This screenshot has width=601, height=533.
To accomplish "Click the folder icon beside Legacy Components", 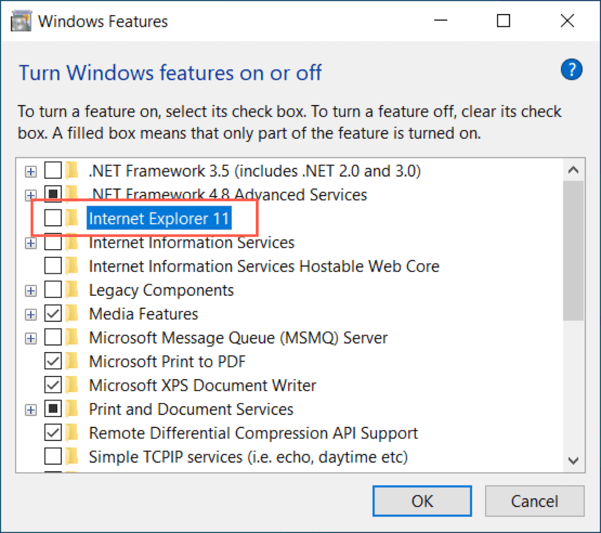I will click(x=72, y=290).
